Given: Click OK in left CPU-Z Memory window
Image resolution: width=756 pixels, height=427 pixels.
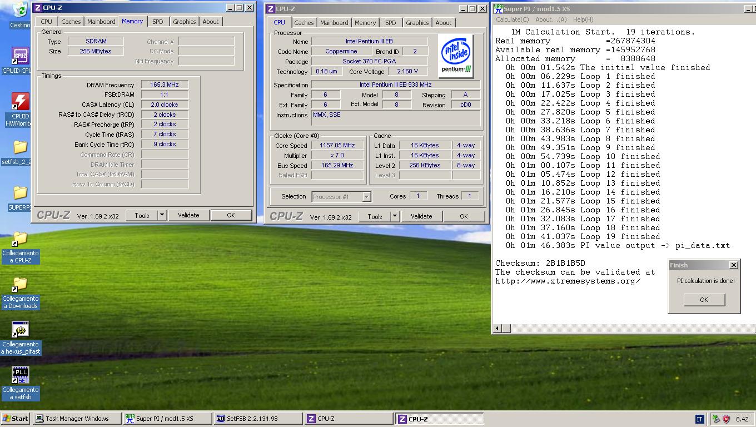Looking at the screenshot, I should tap(231, 215).
